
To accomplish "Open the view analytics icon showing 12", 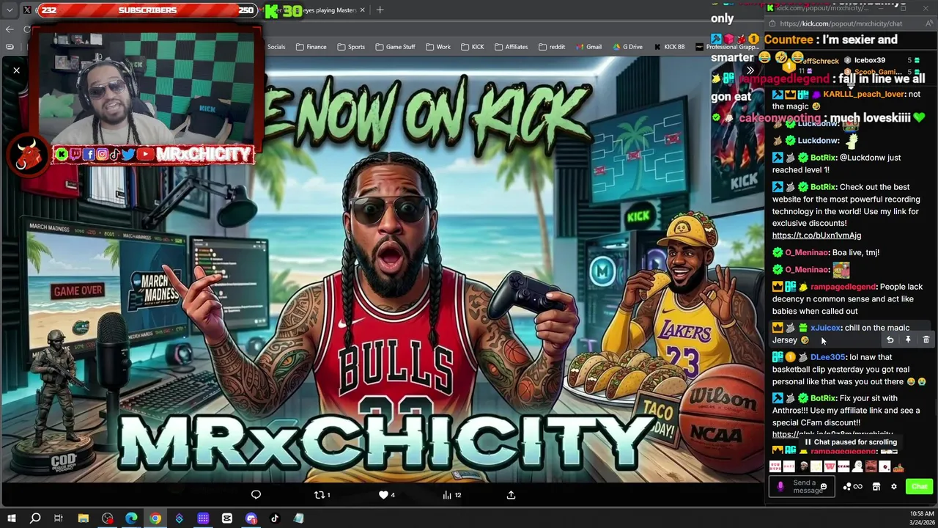I will (x=451, y=495).
